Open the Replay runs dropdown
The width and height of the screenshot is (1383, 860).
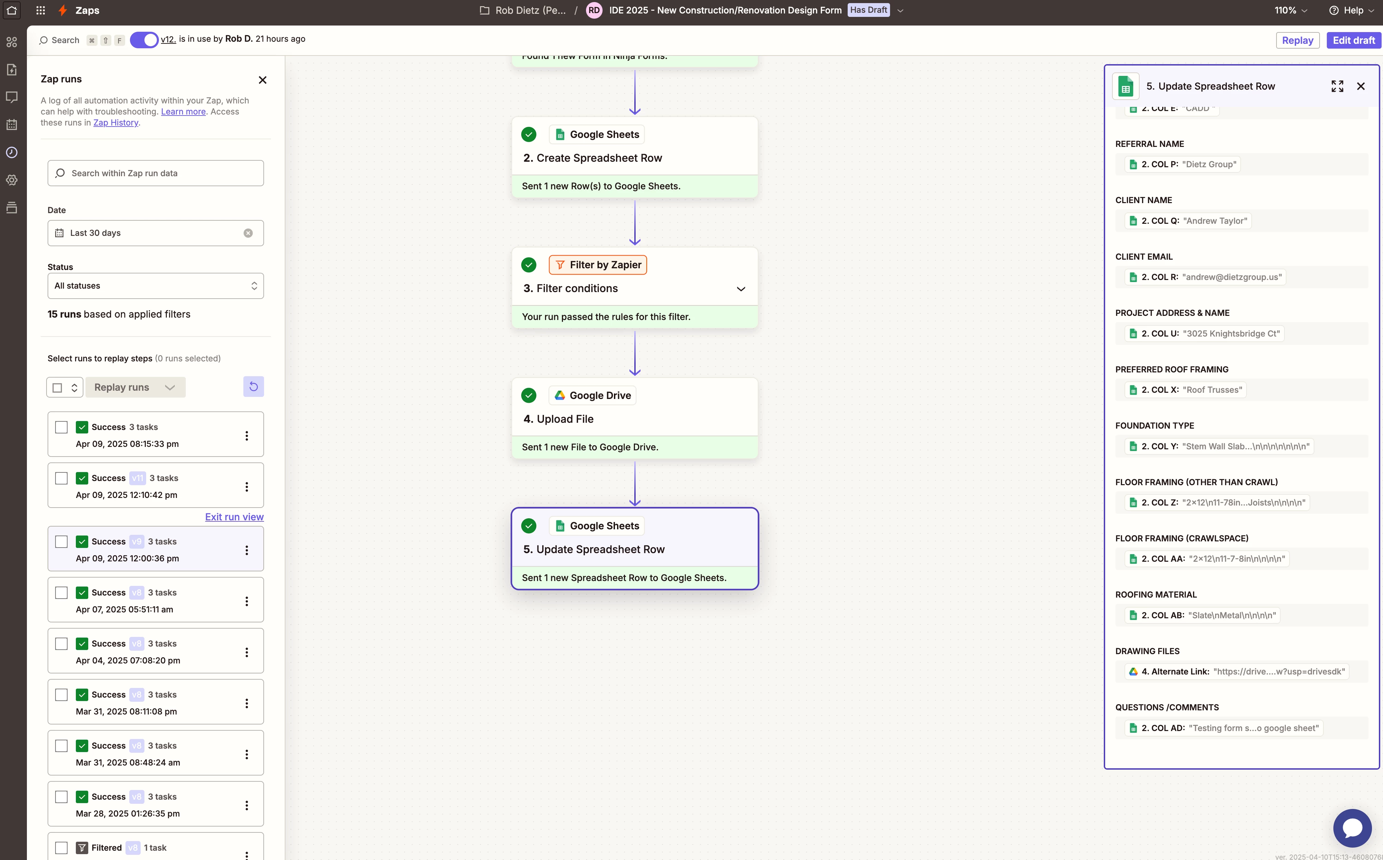135,387
